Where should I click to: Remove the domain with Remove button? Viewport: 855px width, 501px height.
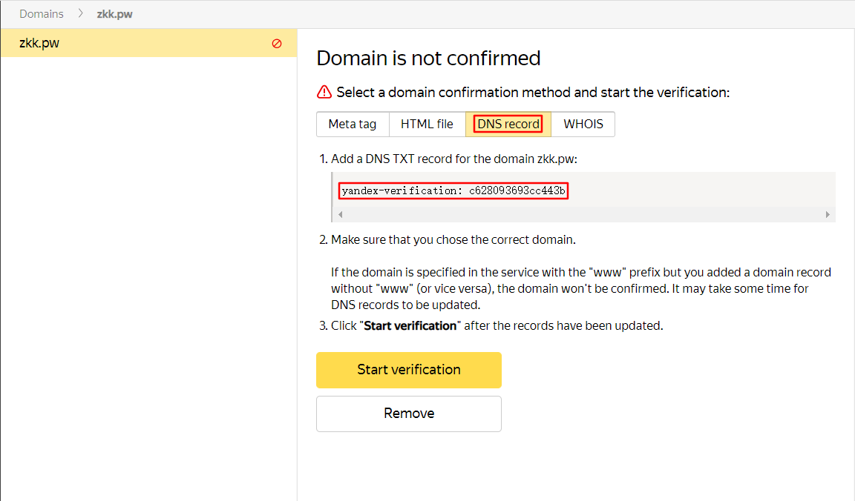pyautogui.click(x=409, y=414)
